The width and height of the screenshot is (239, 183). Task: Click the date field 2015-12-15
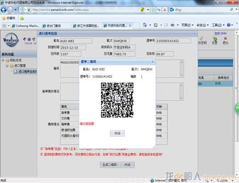coord(73,47)
